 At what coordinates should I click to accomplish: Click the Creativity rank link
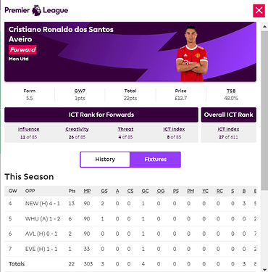click(77, 129)
